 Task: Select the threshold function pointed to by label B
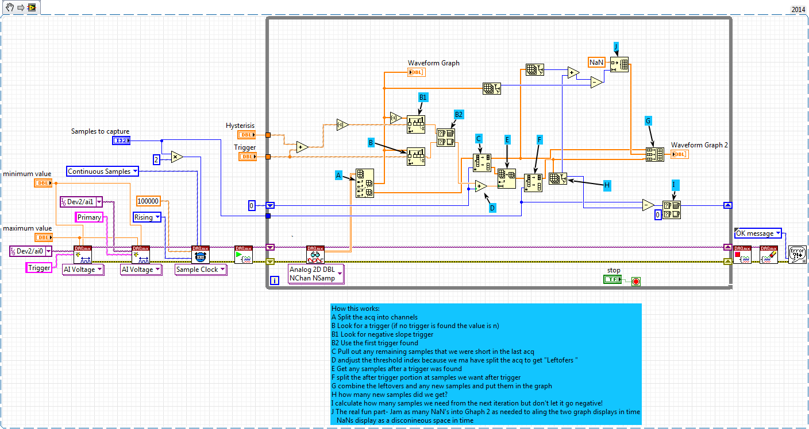[x=417, y=157]
